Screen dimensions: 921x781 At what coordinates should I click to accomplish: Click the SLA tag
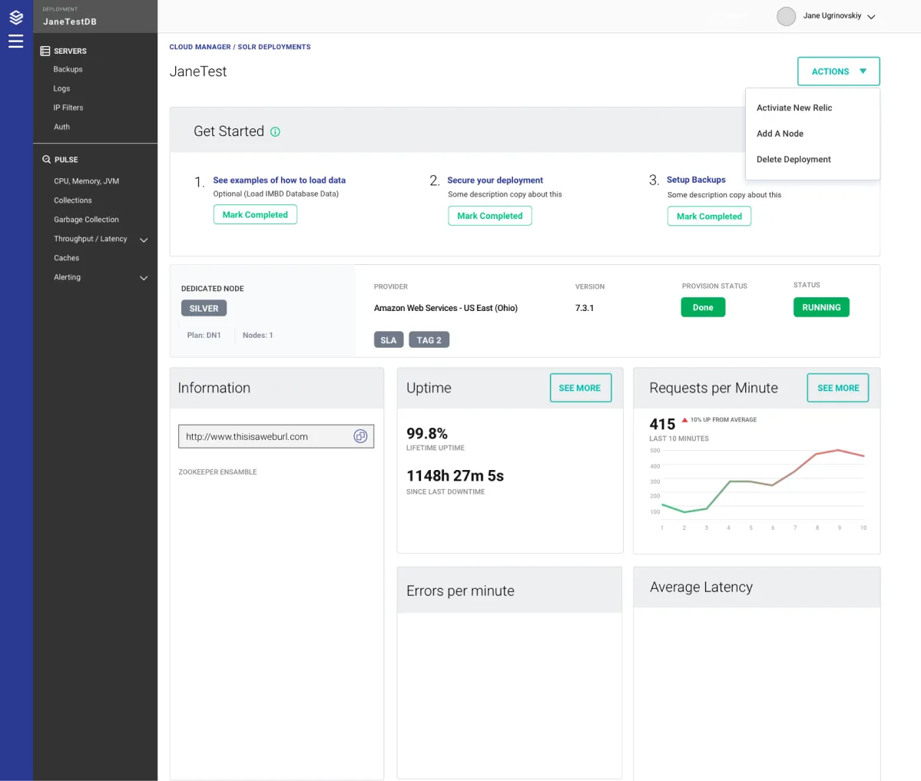click(388, 340)
